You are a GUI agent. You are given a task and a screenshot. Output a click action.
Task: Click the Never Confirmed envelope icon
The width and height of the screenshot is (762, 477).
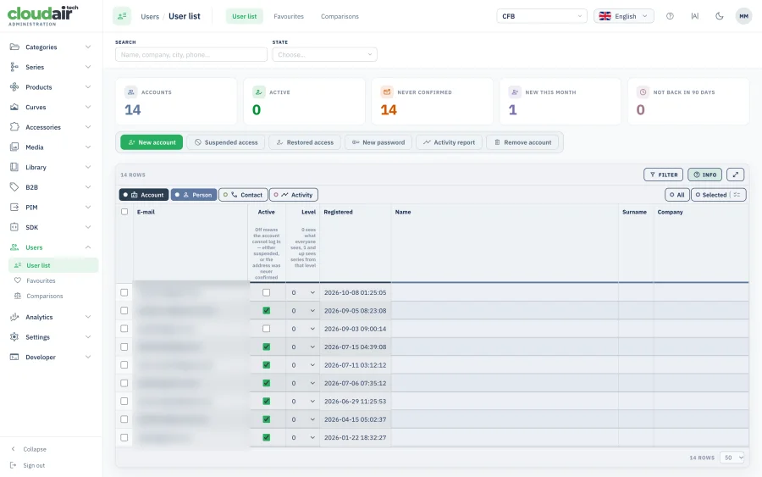tap(387, 92)
